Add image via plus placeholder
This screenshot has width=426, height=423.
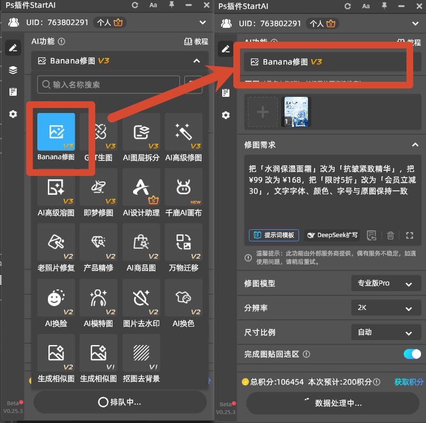point(263,112)
